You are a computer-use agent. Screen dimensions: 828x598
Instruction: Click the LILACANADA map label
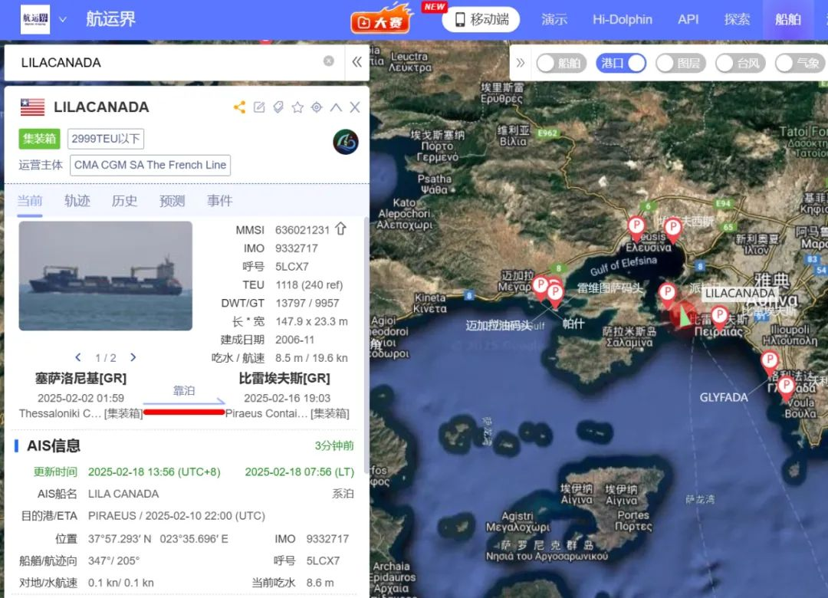pyautogui.click(x=740, y=294)
